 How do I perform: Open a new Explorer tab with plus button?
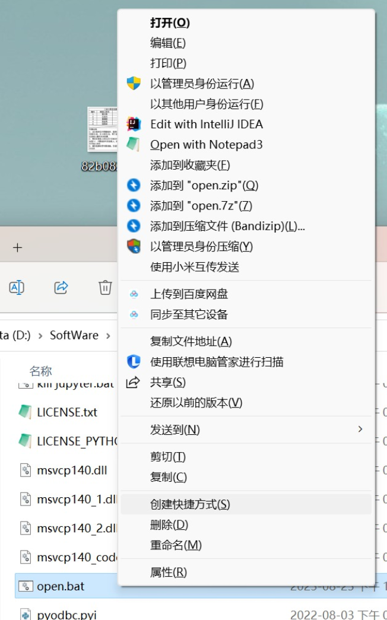click(x=17, y=248)
